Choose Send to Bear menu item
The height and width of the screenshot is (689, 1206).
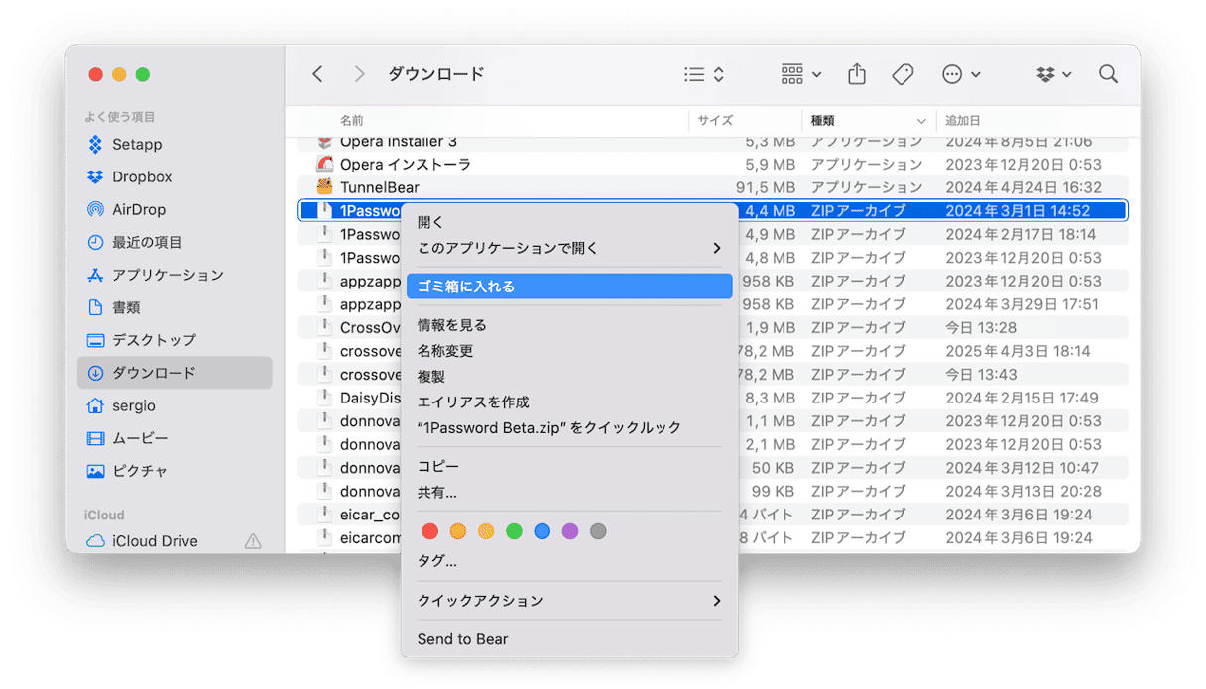coord(569,639)
